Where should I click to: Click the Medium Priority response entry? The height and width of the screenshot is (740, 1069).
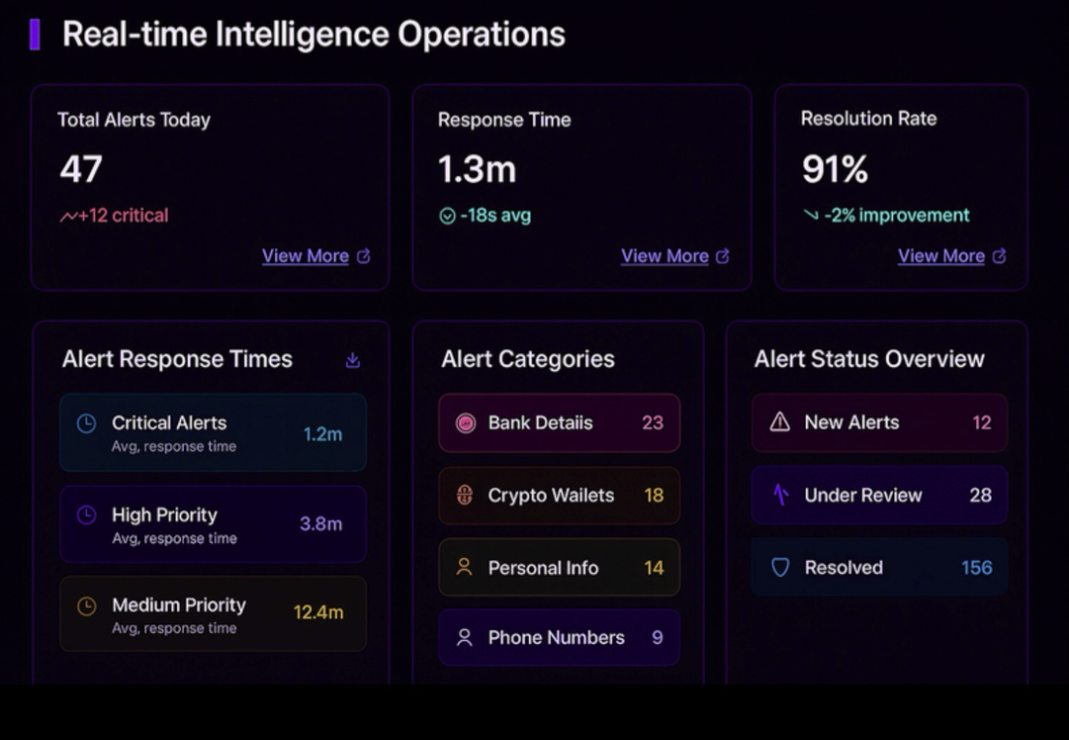click(213, 613)
